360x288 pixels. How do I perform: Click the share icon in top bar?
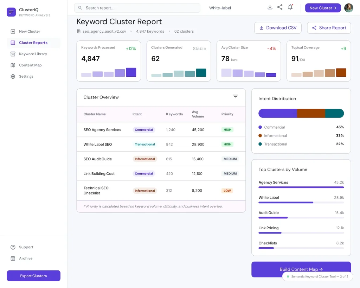pos(280,7)
